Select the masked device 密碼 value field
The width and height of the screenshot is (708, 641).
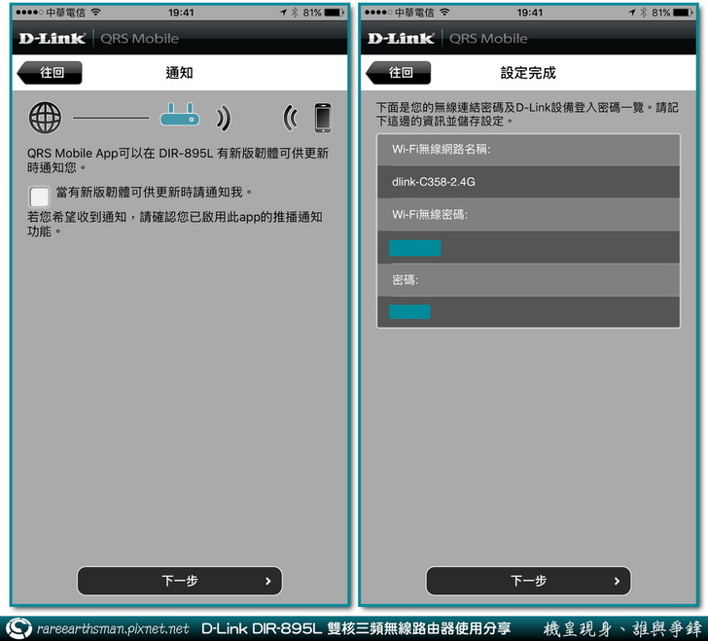[528, 312]
